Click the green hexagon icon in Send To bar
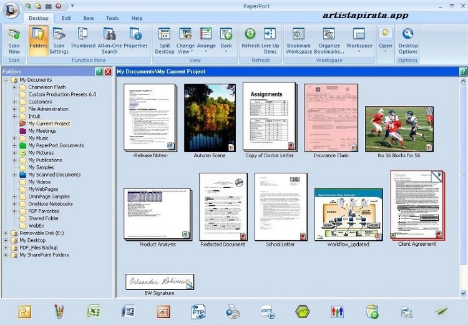Viewport: 468px width, 325px height. coord(303,311)
